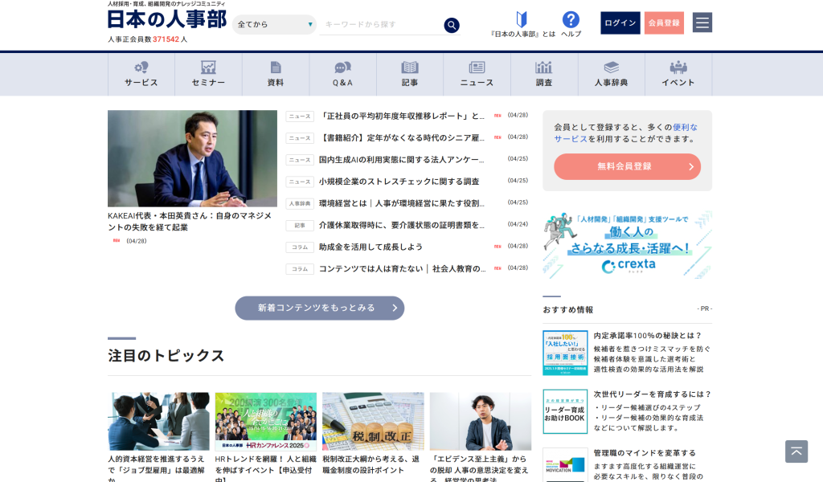Image resolution: width=823 pixels, height=482 pixels.
Task: Click the 会員登録 button
Action: coord(664,23)
